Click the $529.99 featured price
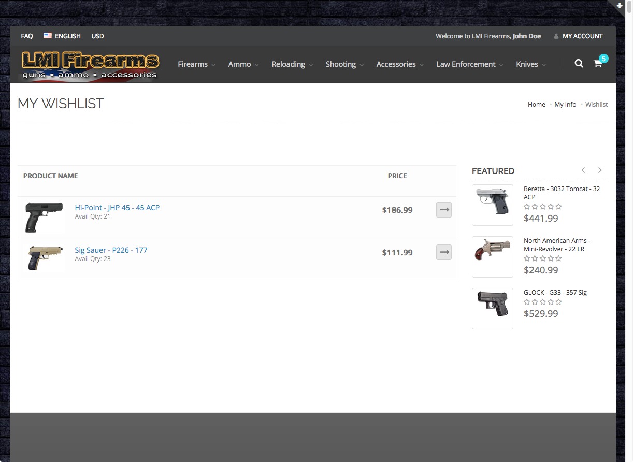 (541, 313)
